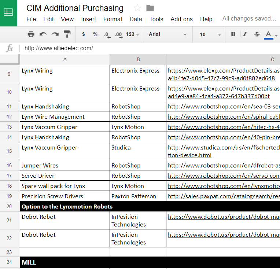This screenshot has height=269, width=280.
Task: Open the Data menu
Action: click(x=136, y=19)
